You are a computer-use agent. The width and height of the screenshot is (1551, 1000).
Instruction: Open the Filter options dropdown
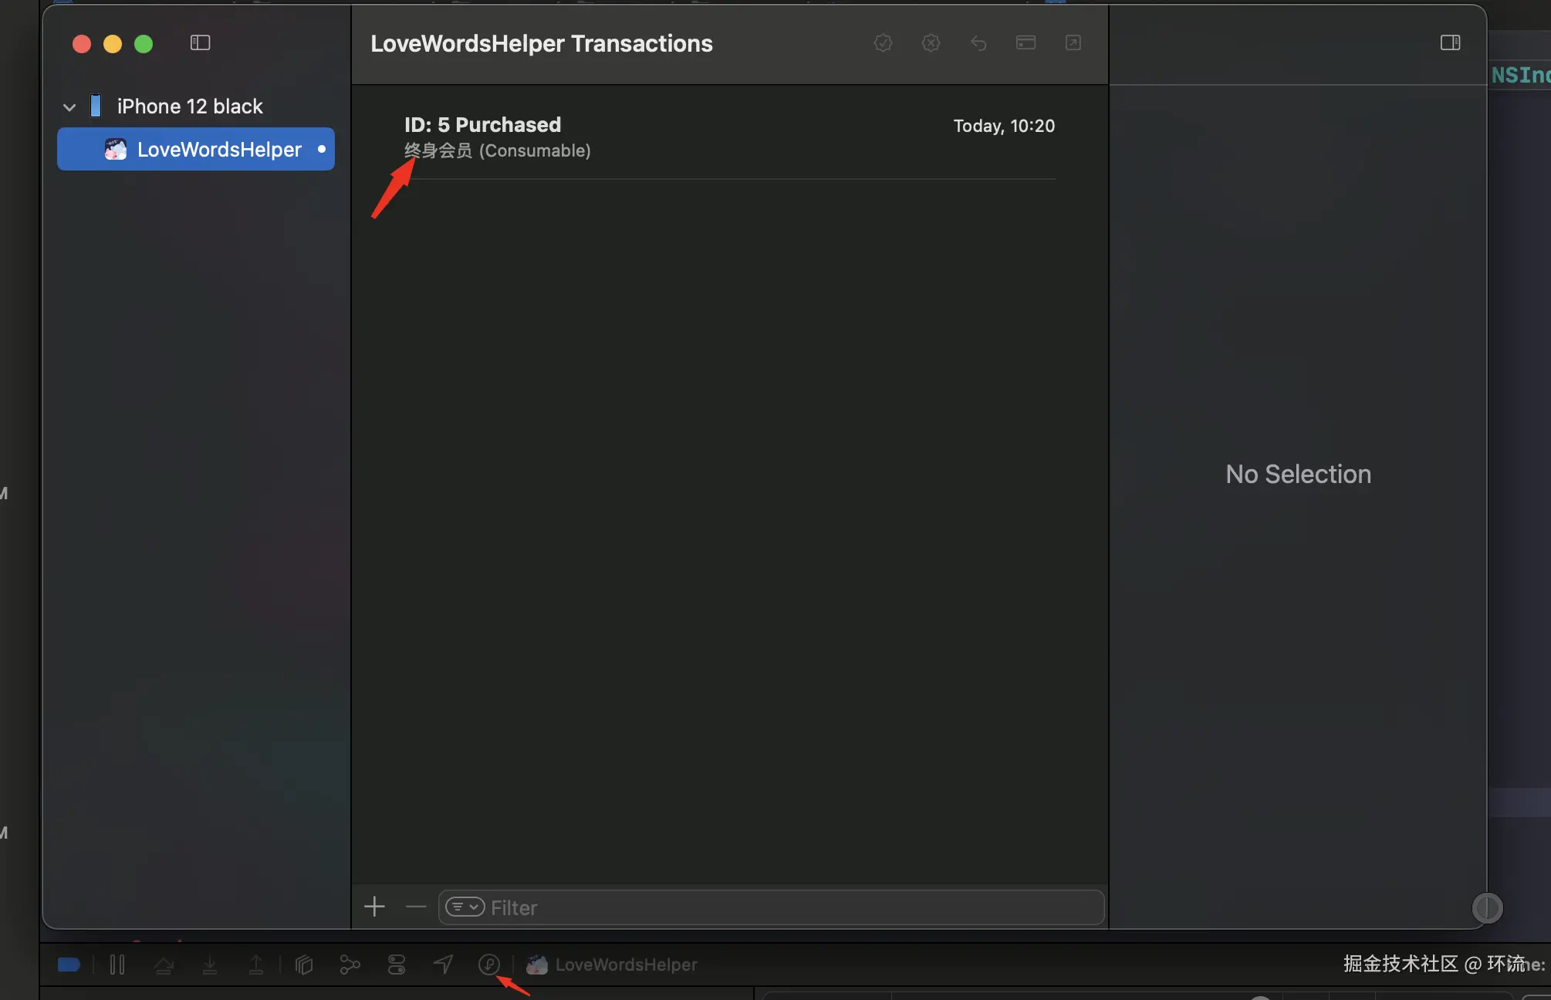click(x=465, y=907)
